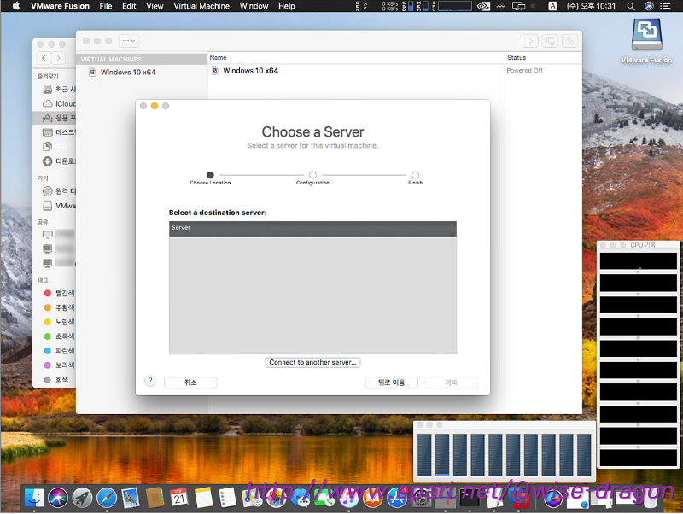Click the displays mirroring icon in menu bar
683x514 pixels.
point(518,6)
